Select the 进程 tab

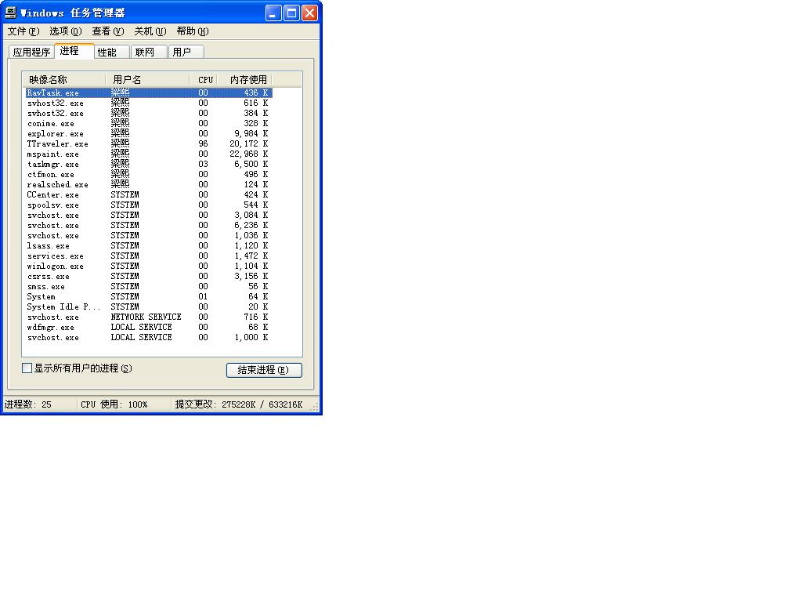pyautogui.click(x=74, y=51)
